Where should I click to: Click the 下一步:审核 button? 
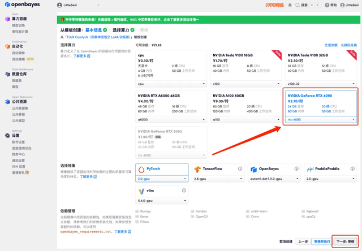346,241
